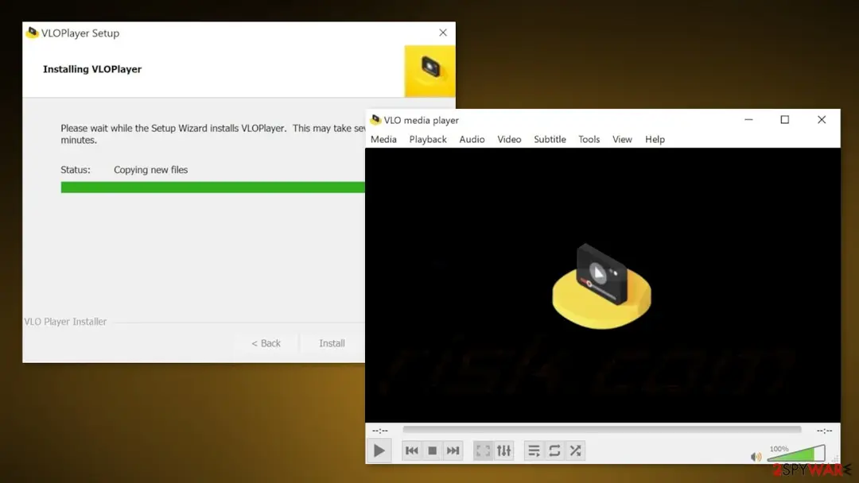Click the yellow VLOPlayer logo in installer header
The image size is (859, 483).
429,71
